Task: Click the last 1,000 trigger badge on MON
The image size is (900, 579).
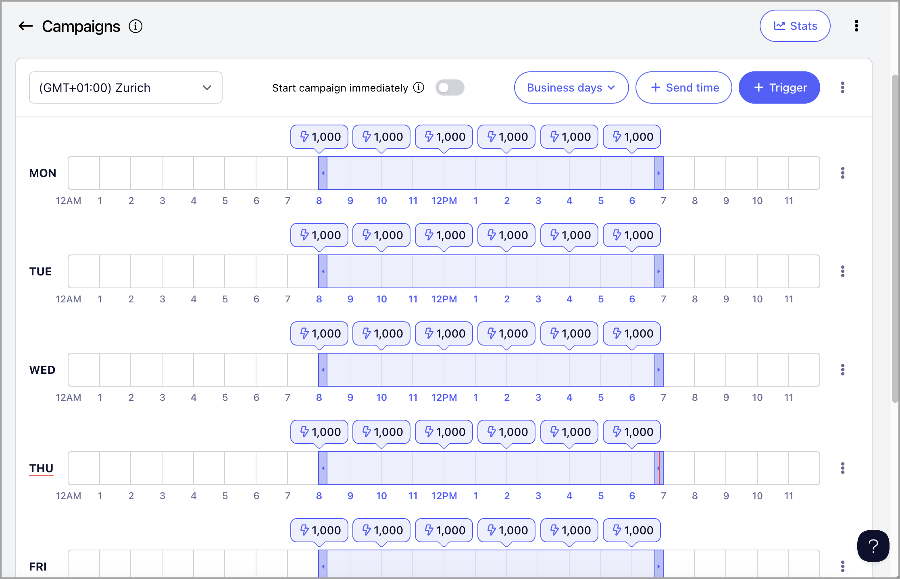Action: pos(632,137)
